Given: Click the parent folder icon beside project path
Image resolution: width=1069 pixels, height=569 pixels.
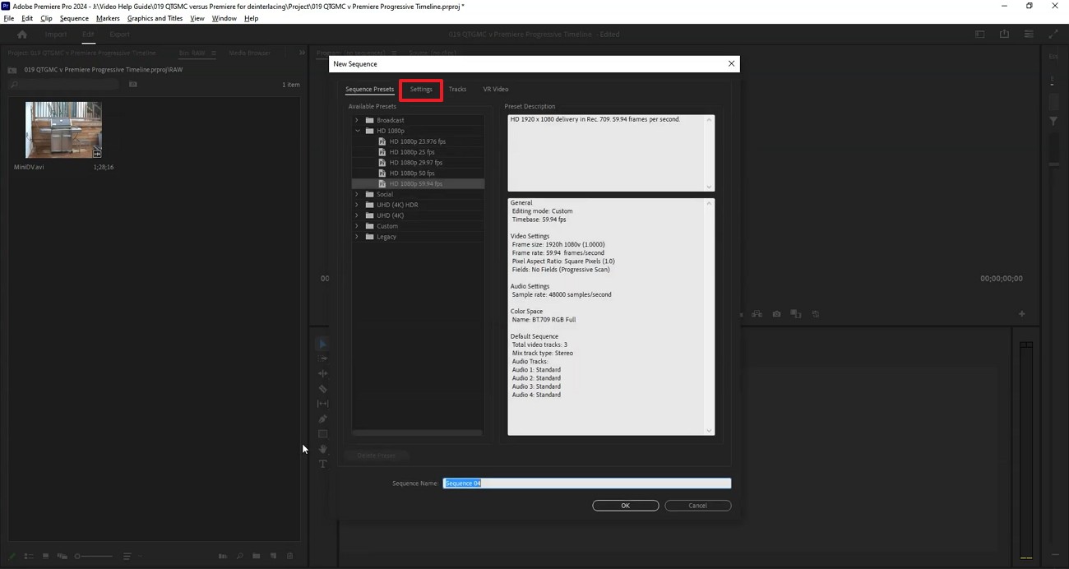Looking at the screenshot, I should (x=12, y=70).
